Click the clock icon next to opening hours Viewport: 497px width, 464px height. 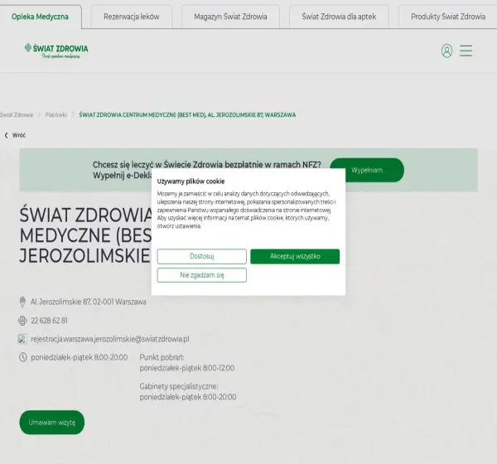pyautogui.click(x=23, y=357)
